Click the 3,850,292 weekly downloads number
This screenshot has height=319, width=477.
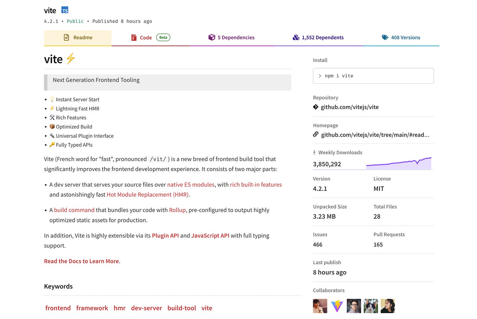pos(327,164)
